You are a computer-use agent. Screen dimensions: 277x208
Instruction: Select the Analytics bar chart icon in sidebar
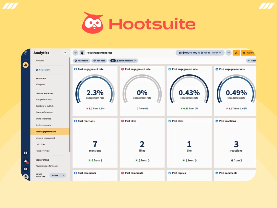[x=25, y=65]
